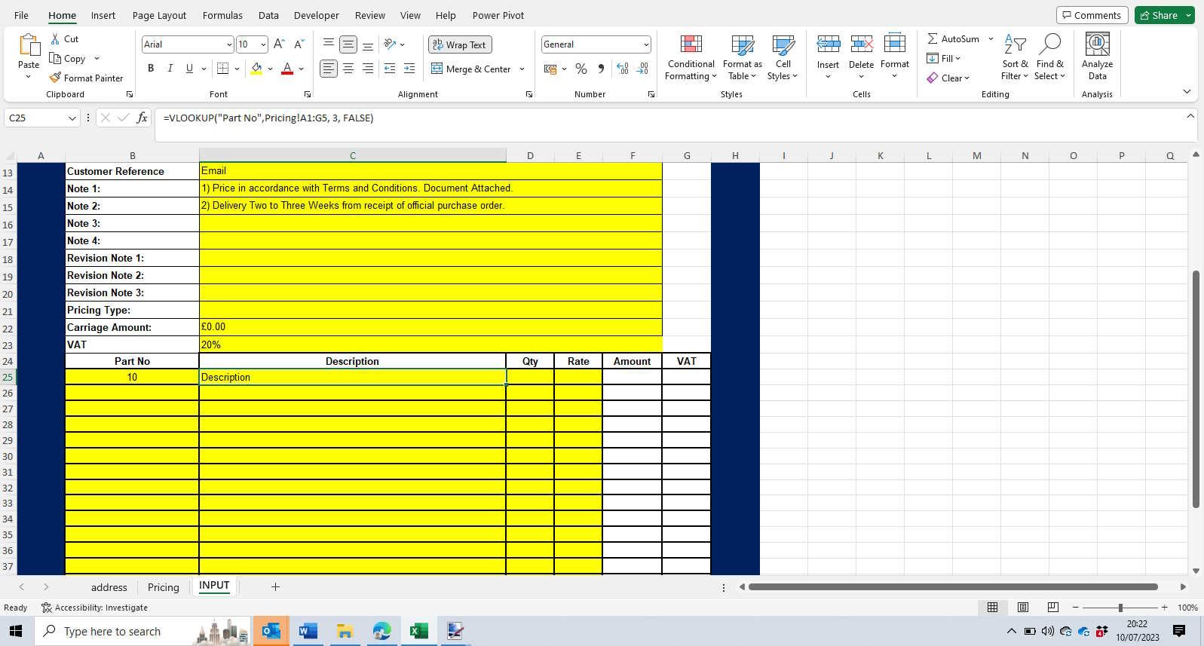Open Format as Table gallery
This screenshot has width=1204, height=646.
coord(743,58)
